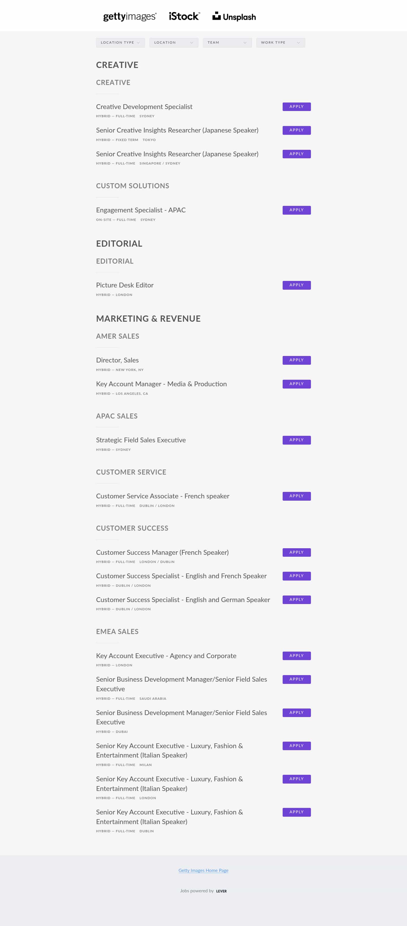Click the Senior Creative Insights Researcher Tokyo title
407x926 pixels.
click(x=177, y=130)
